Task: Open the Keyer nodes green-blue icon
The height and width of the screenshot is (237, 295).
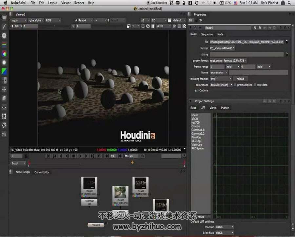Action: pyautogui.click(x=4, y=71)
